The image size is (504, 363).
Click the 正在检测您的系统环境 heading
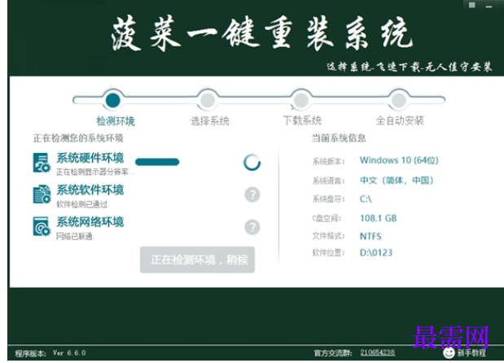point(78,138)
